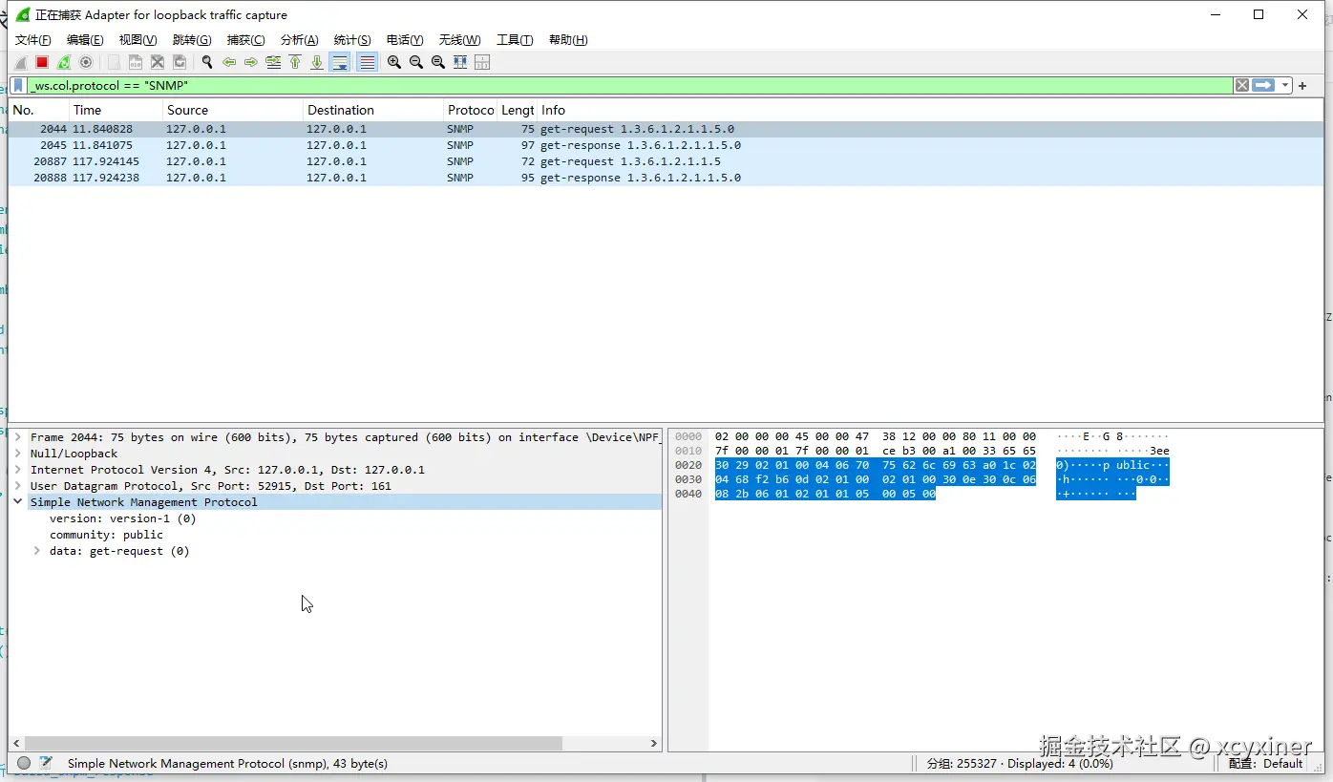Click the capture status indicator in status bar
The height and width of the screenshot is (782, 1333).
24,763
